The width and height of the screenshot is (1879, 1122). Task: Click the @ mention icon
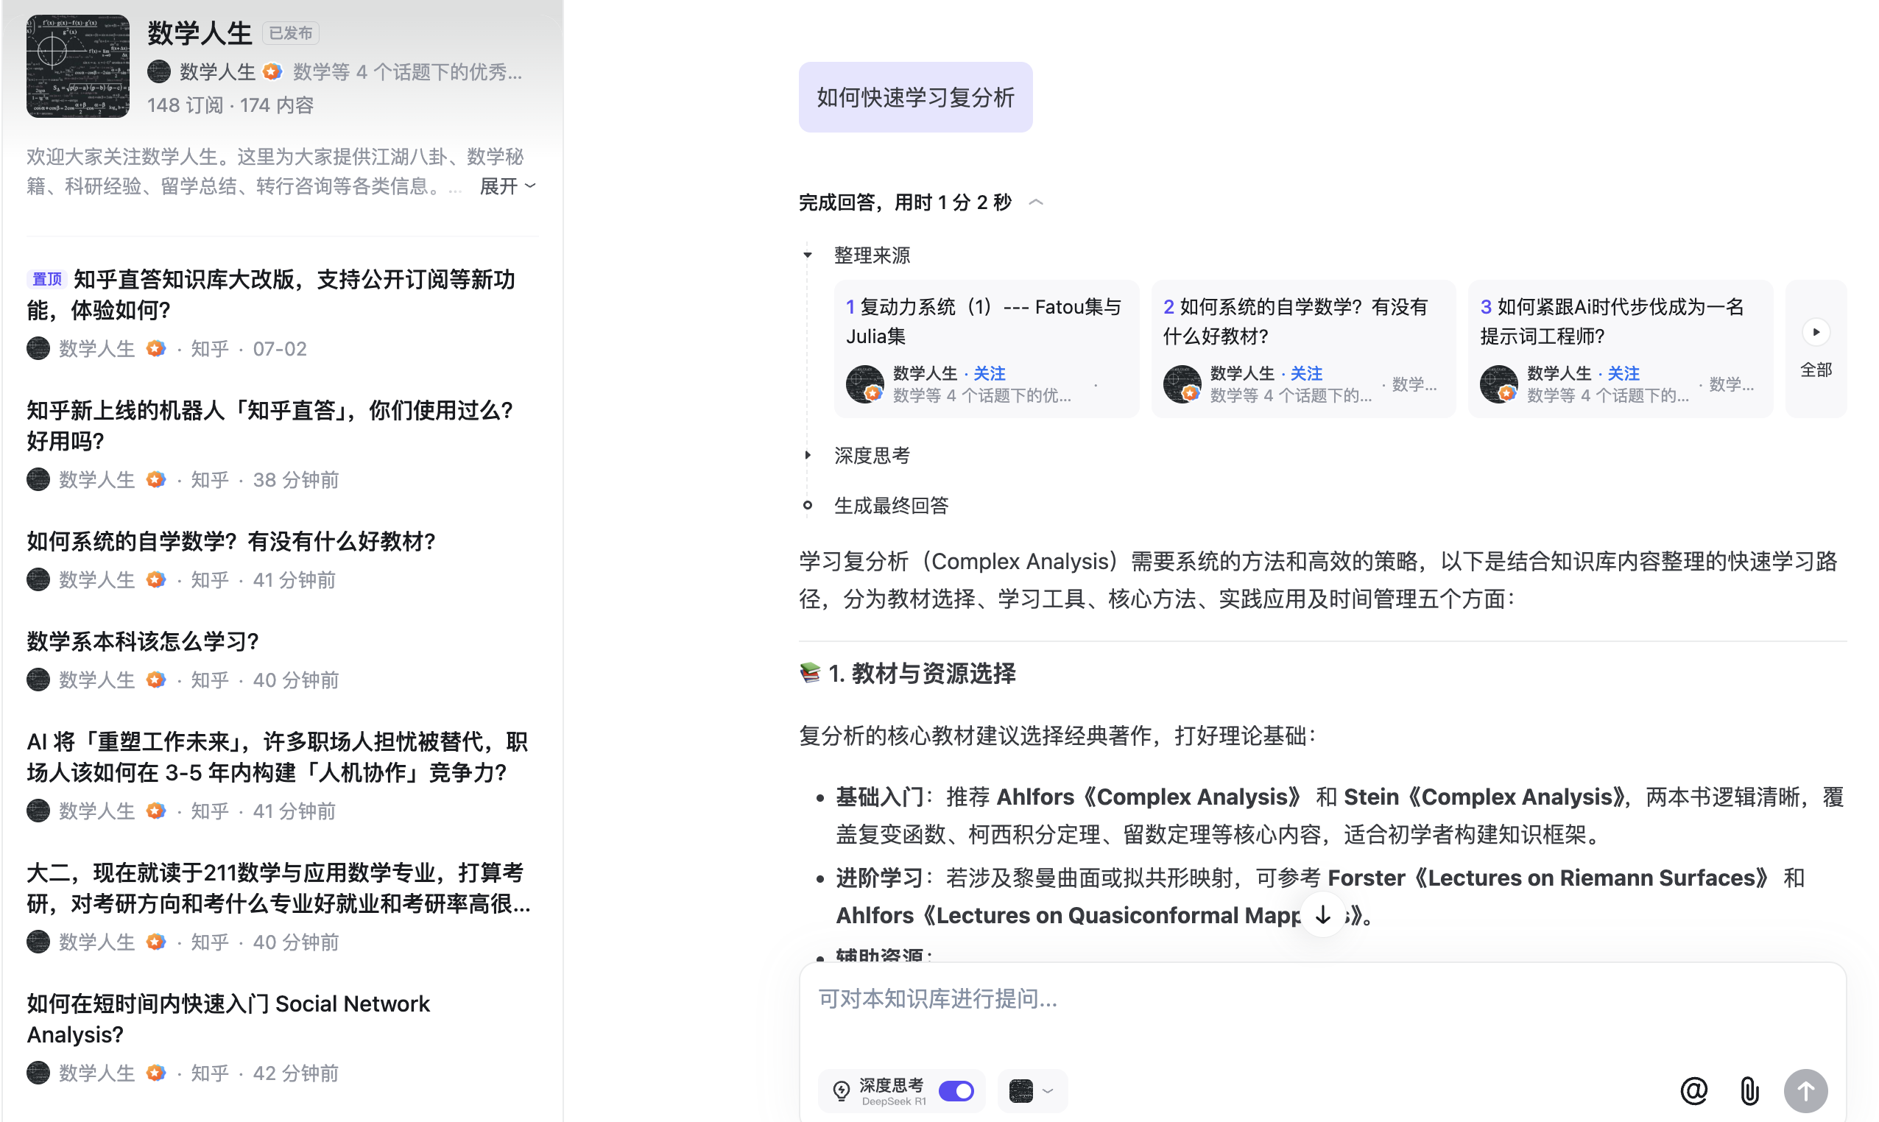coord(1693,1090)
